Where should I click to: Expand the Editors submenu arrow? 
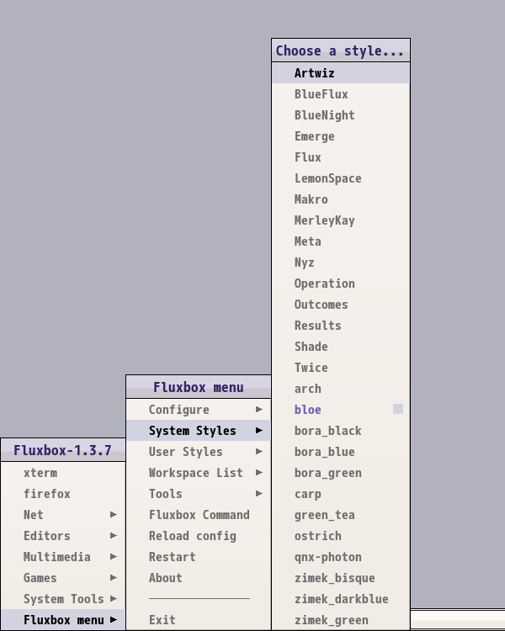pos(114,536)
